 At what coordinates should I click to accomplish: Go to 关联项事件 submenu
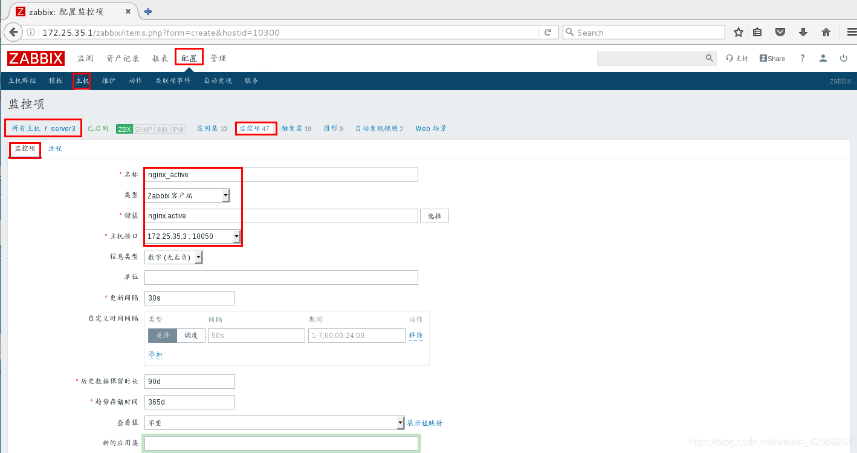(173, 80)
